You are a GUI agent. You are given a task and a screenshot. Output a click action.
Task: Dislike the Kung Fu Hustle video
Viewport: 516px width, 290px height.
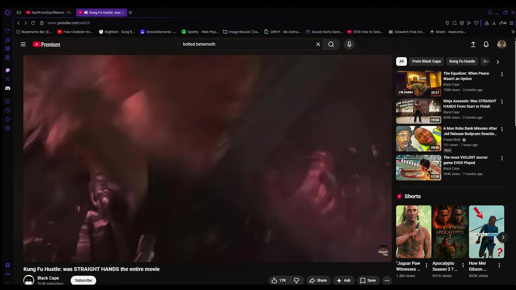(297, 280)
